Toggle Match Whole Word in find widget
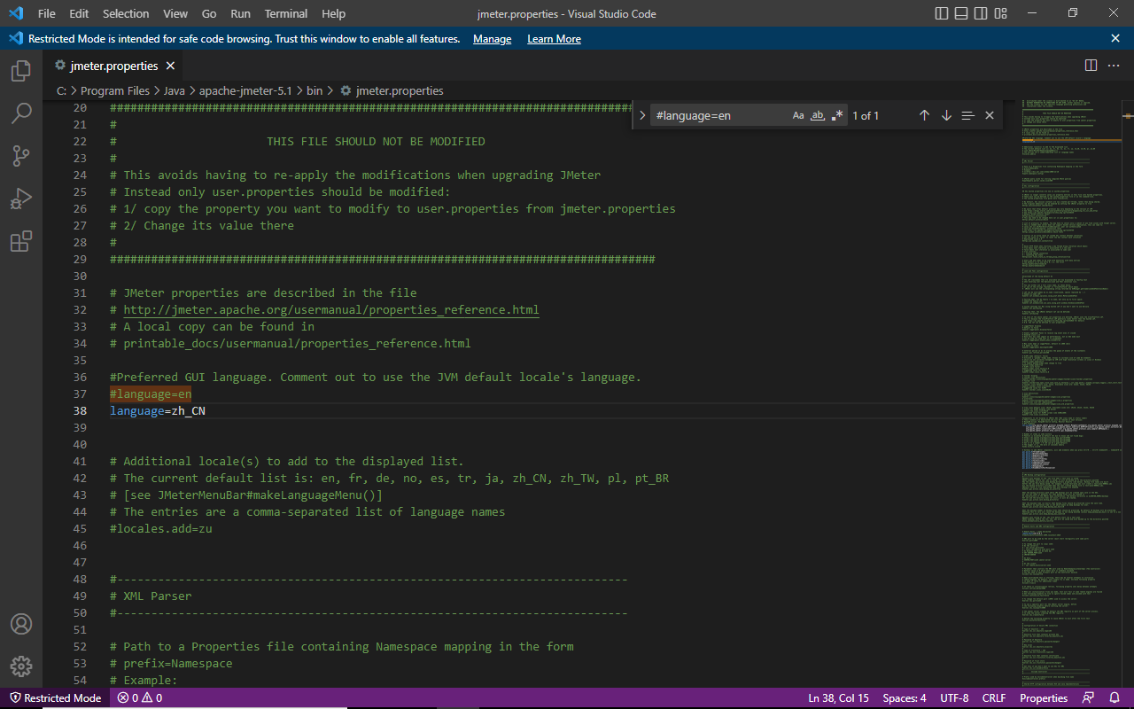This screenshot has height=709, width=1134. pyautogui.click(x=818, y=115)
